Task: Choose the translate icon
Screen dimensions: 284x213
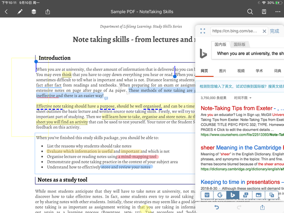Action: click(x=271, y=195)
